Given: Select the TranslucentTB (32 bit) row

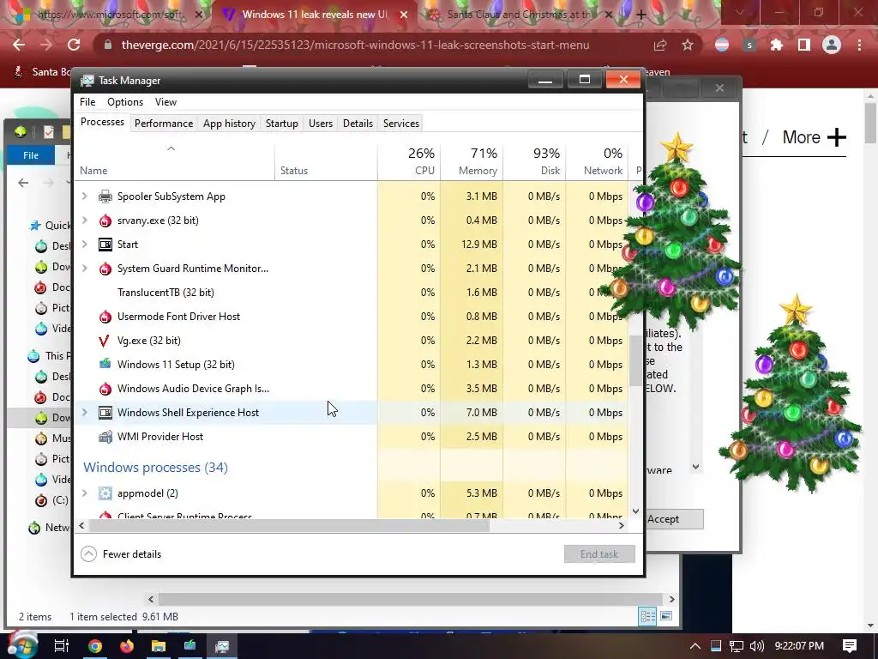Looking at the screenshot, I should pos(351,293).
